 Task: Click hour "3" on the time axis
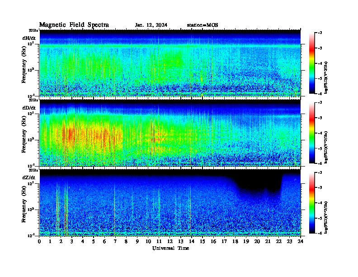72,241
